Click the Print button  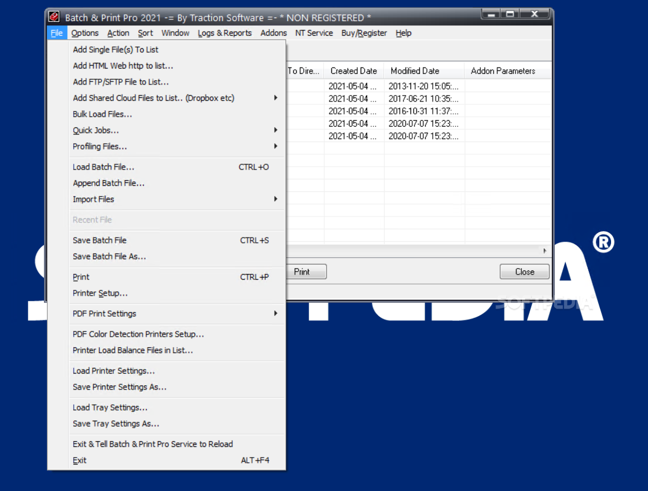[x=306, y=272]
